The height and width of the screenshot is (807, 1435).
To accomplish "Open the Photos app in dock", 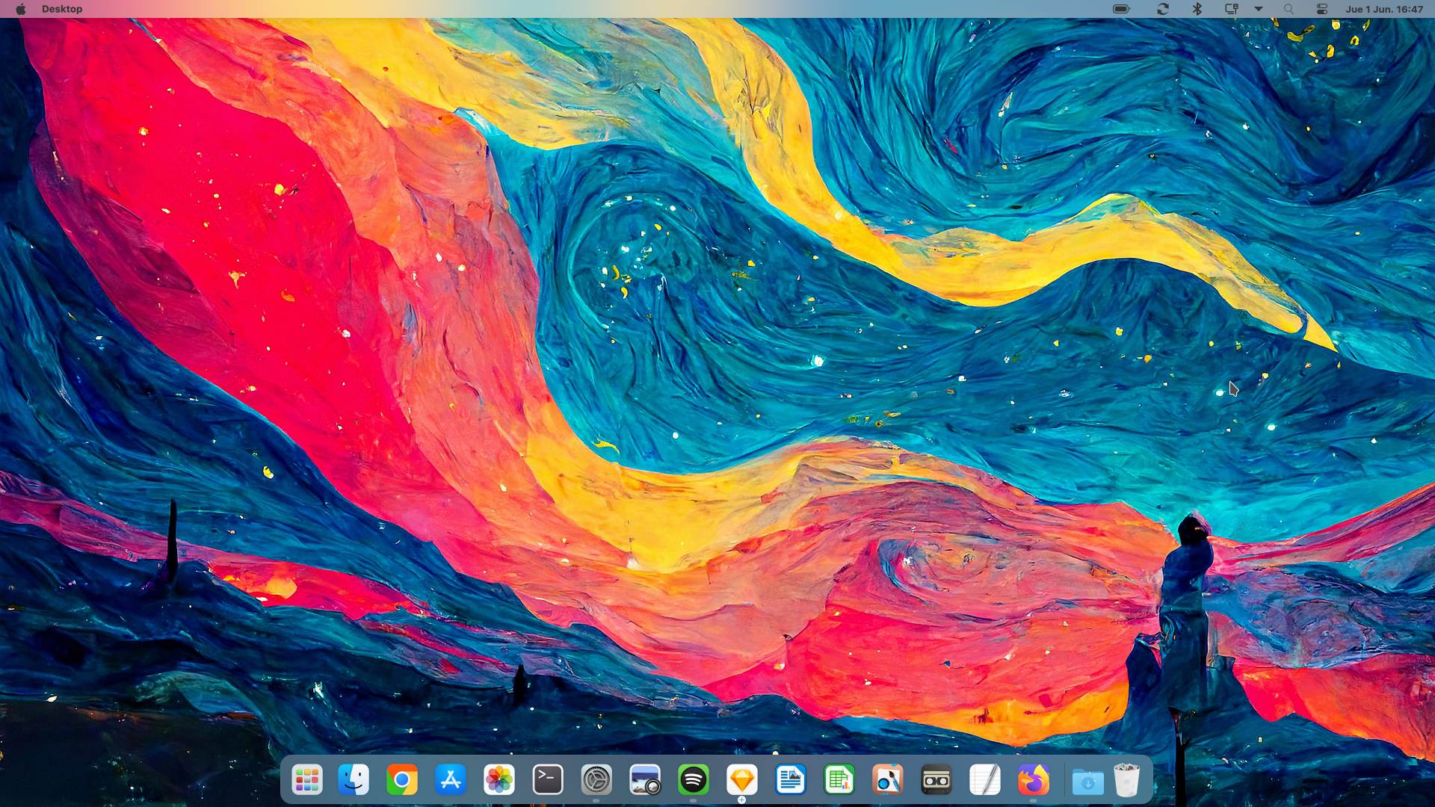I will [499, 780].
